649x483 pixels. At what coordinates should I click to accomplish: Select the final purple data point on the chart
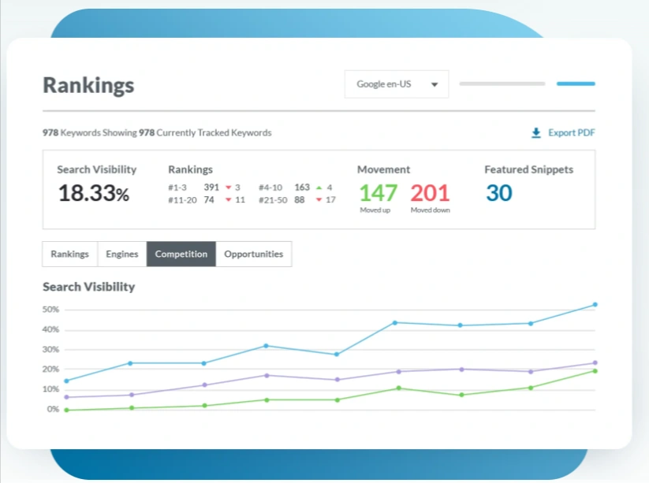click(x=595, y=362)
